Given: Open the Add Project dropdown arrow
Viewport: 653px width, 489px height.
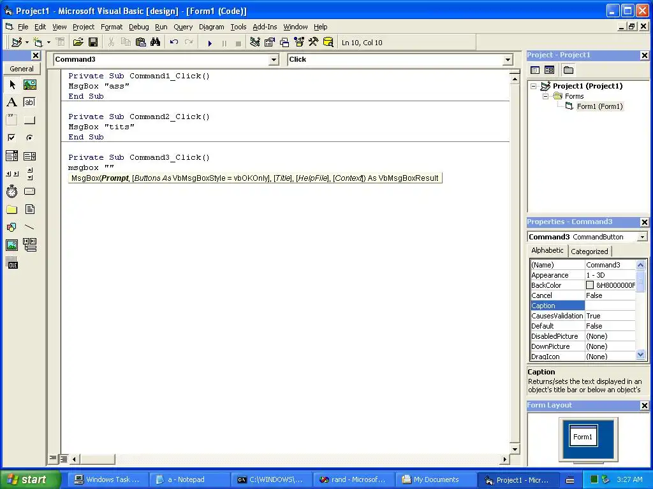Looking at the screenshot, I should pos(27,42).
